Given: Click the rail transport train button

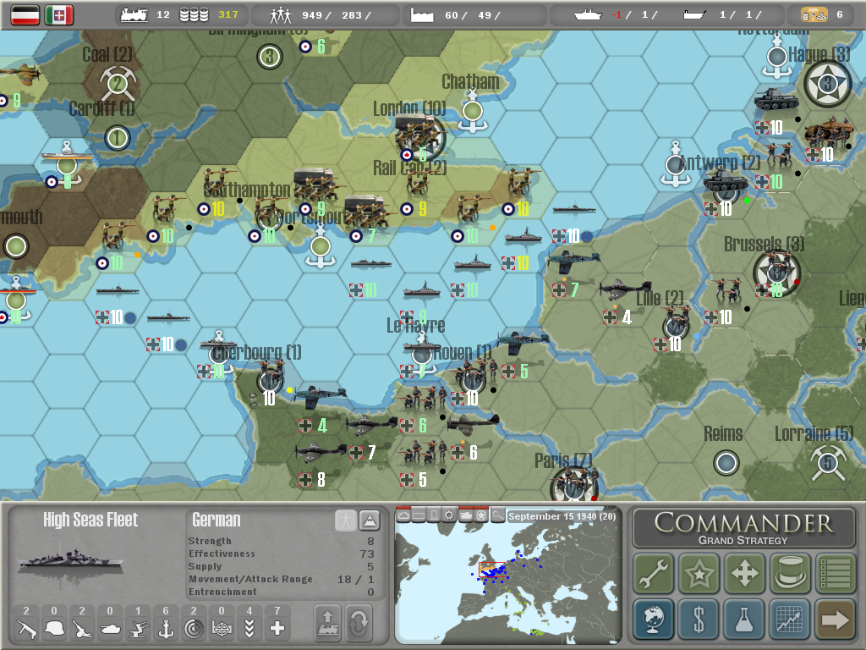Looking at the screenshot, I should (x=327, y=623).
